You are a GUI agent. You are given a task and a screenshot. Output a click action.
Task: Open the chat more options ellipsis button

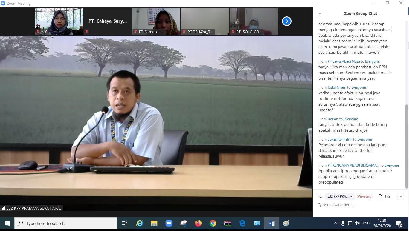click(x=400, y=196)
